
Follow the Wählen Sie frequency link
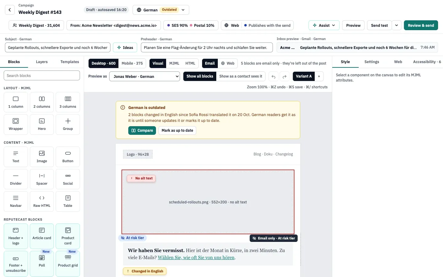pyautogui.click(x=196, y=258)
